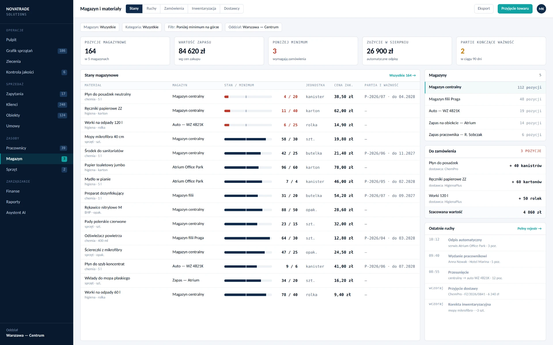Image resolution: width=553 pixels, height=345 pixels.
Task: Open the Kategoria filter dropdown
Action: click(142, 27)
